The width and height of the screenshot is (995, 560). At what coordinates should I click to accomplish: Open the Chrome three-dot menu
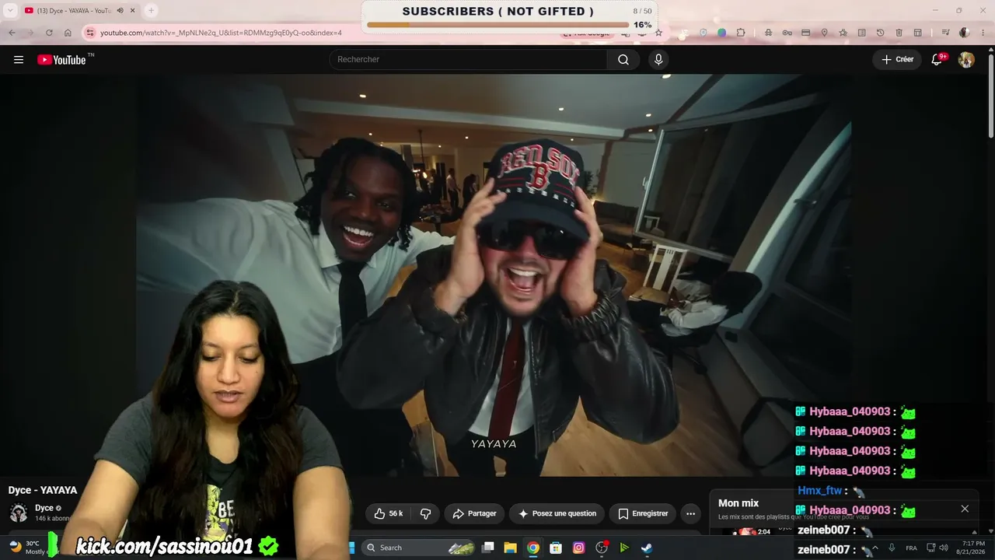[x=982, y=33]
